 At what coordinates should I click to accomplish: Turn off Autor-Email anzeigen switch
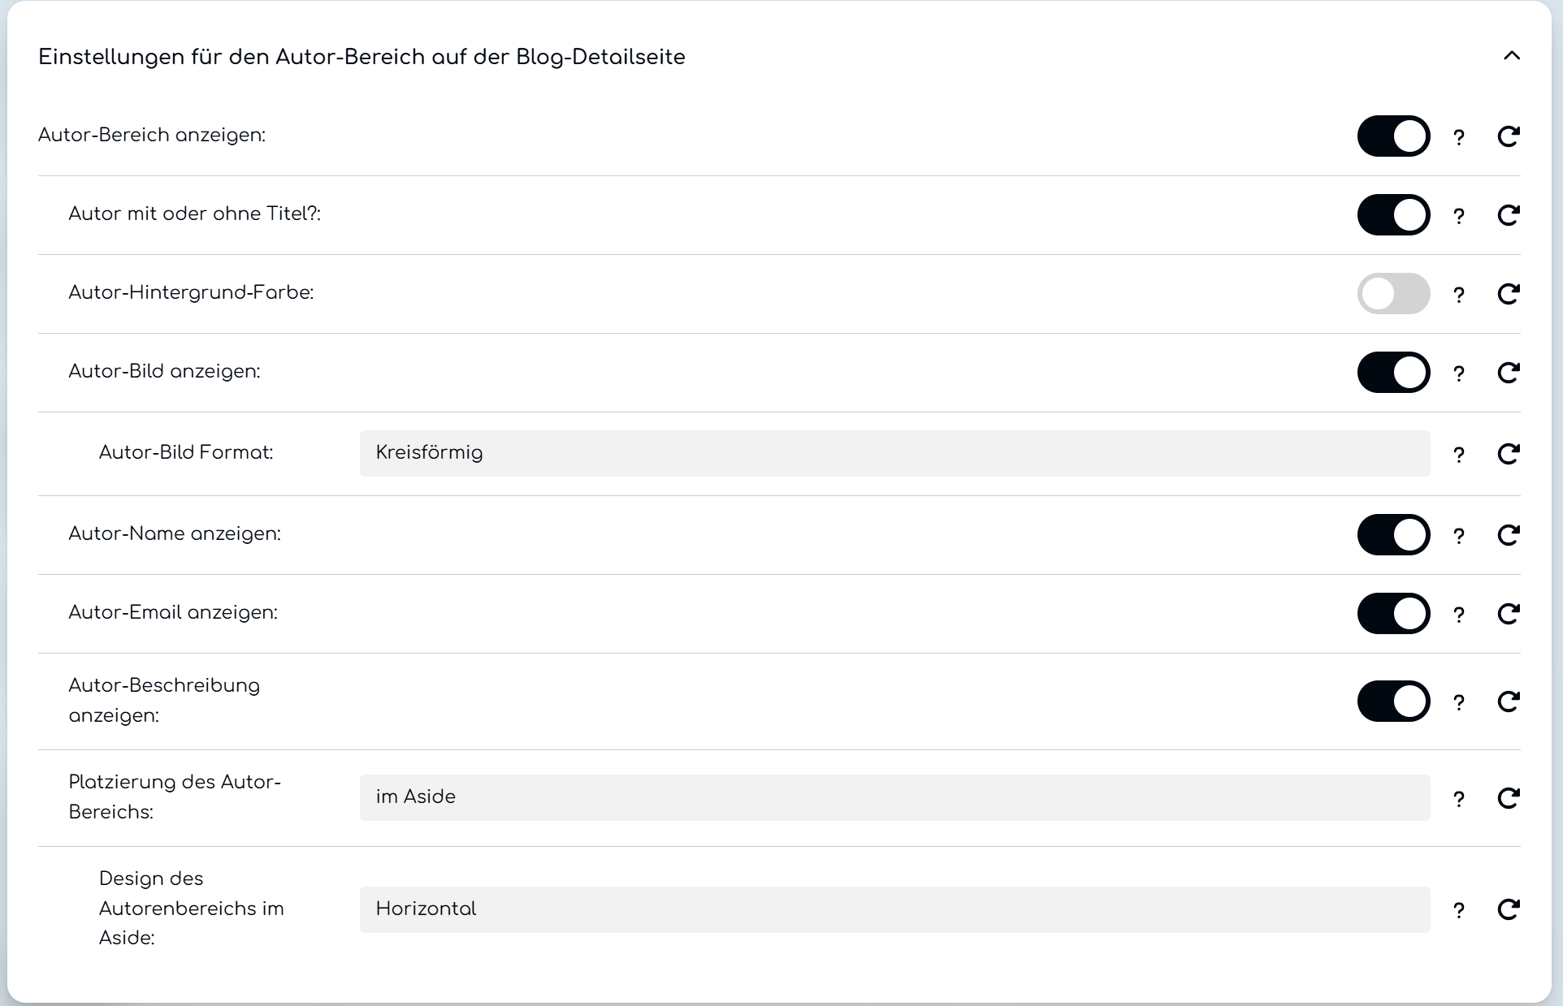tap(1393, 614)
